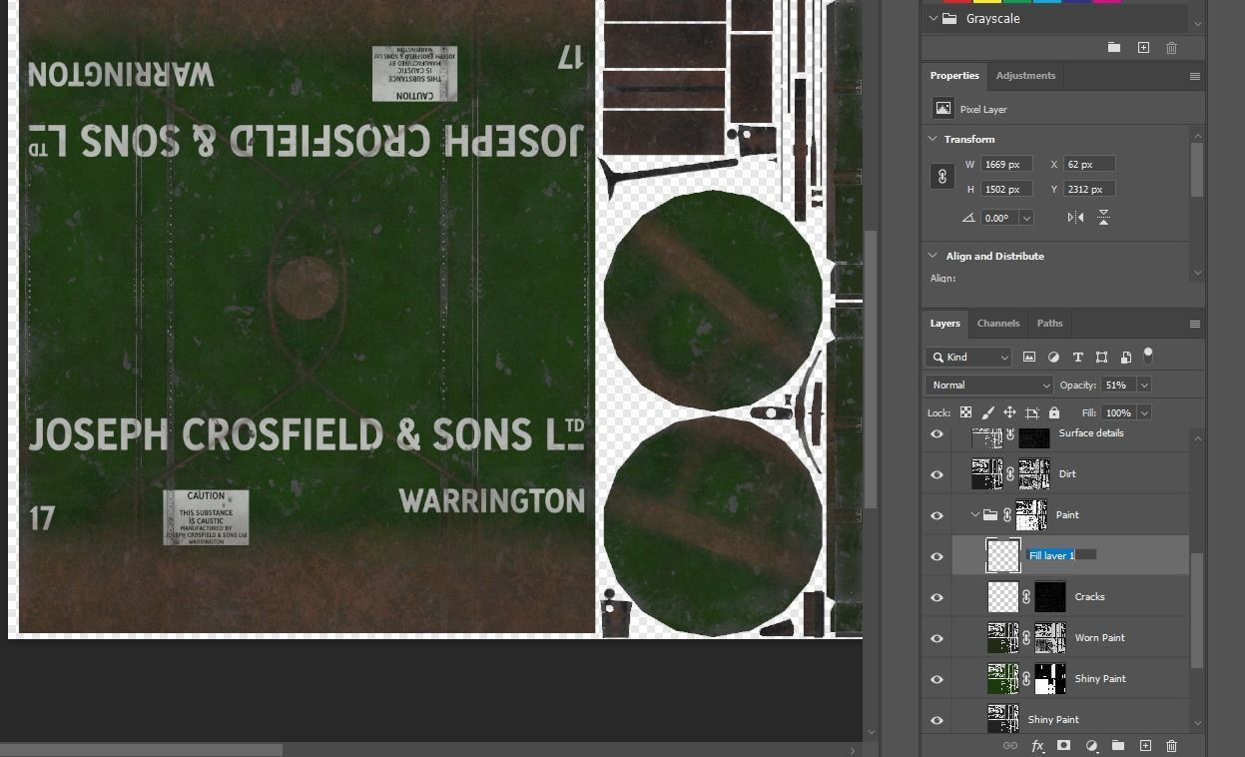Delete layer trash icon in Layers panel

tap(1172, 746)
